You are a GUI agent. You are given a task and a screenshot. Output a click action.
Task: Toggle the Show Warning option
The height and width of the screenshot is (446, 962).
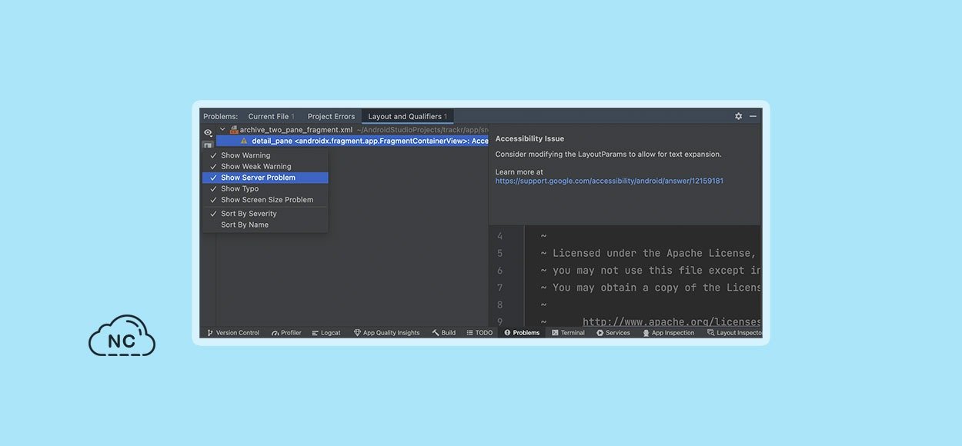point(246,155)
